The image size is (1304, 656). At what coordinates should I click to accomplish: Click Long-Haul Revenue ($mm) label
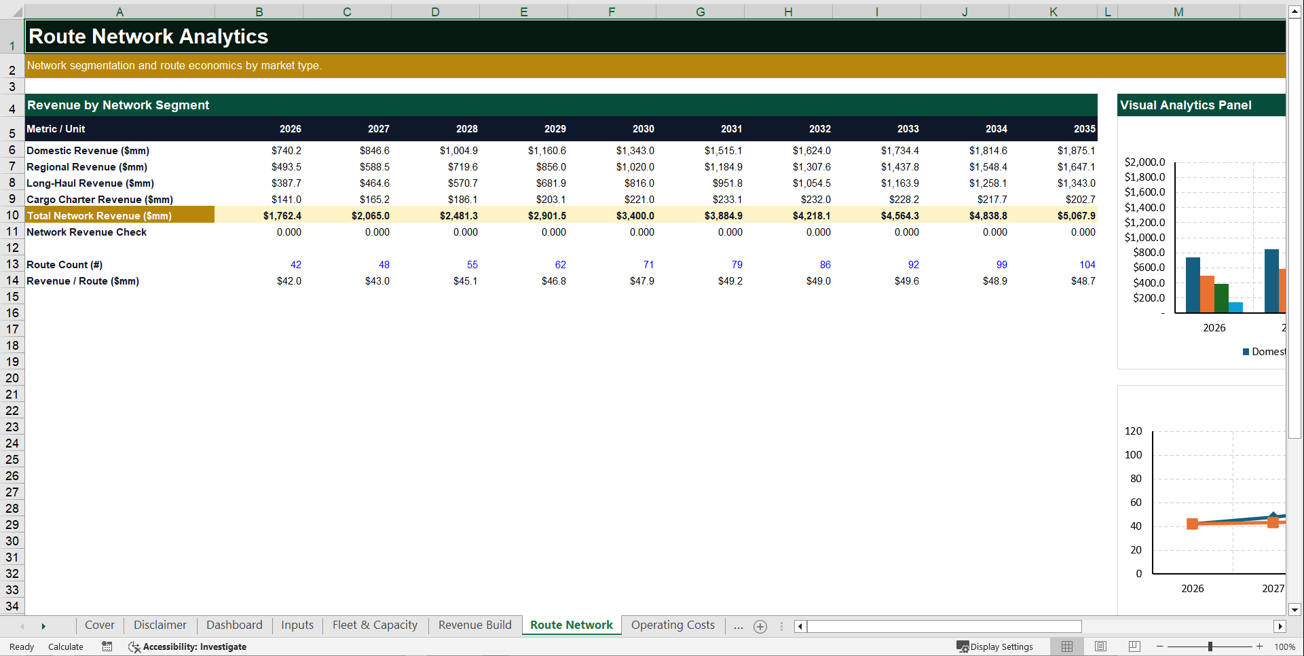[90, 183]
